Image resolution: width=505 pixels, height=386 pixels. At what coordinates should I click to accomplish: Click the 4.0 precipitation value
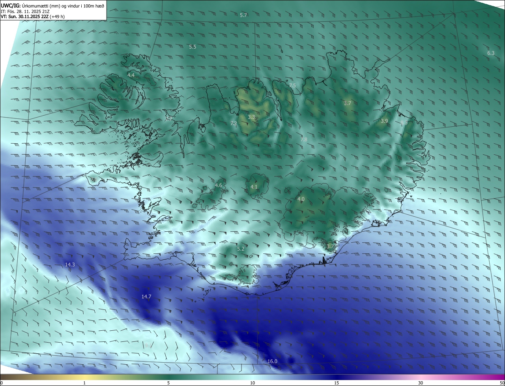click(x=301, y=199)
